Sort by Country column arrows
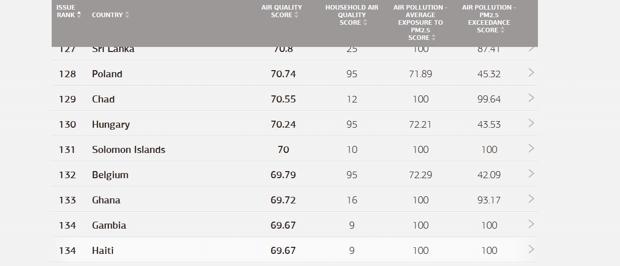 tap(127, 15)
